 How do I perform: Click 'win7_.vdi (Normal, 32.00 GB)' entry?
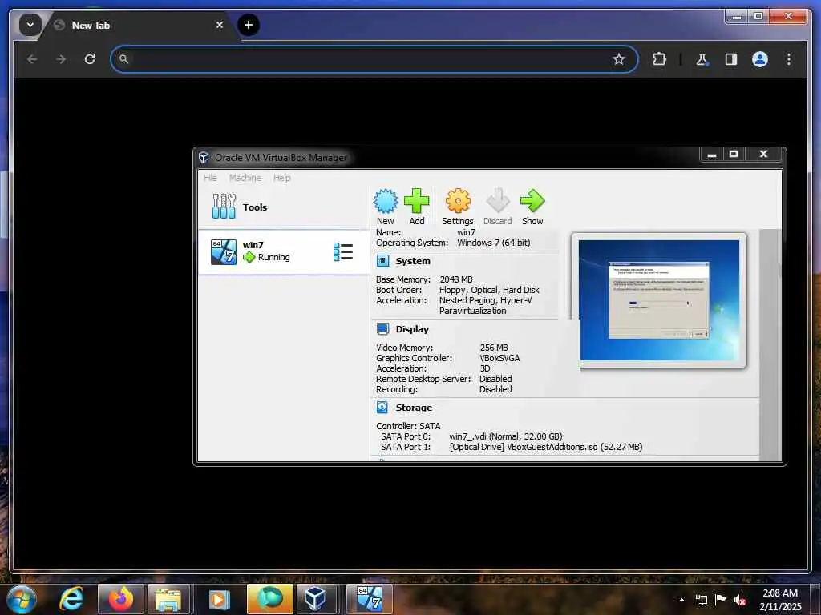(x=505, y=436)
